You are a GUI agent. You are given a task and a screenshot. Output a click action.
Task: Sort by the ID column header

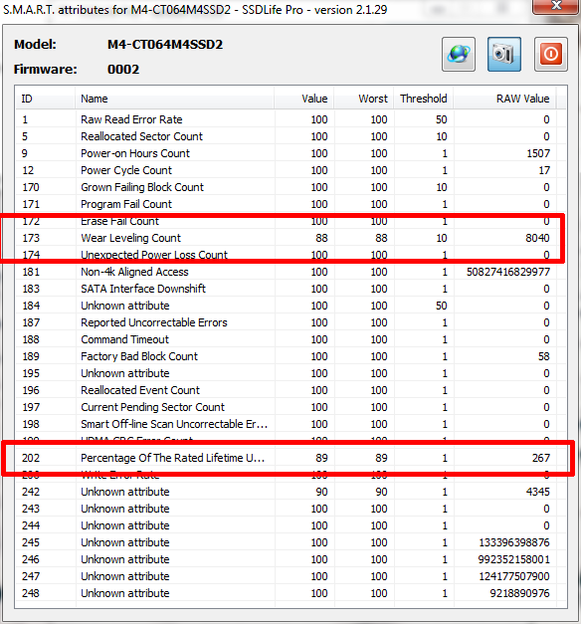(x=46, y=99)
